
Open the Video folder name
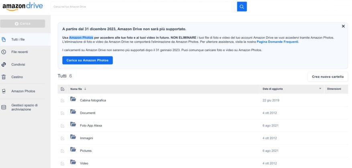84,163
